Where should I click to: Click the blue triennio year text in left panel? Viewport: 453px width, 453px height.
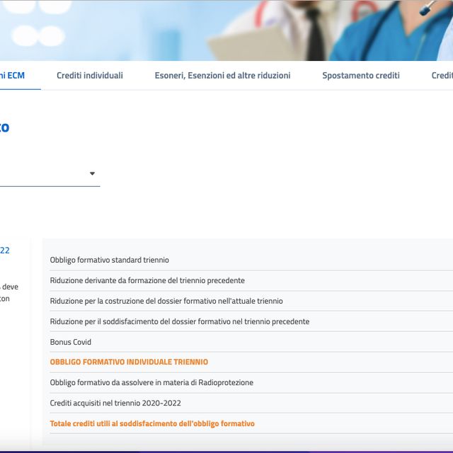click(x=5, y=250)
